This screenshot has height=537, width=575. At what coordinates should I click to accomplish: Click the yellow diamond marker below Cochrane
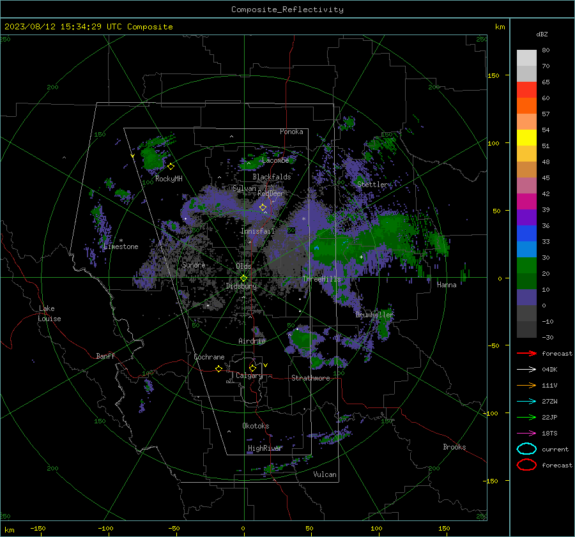(218, 368)
